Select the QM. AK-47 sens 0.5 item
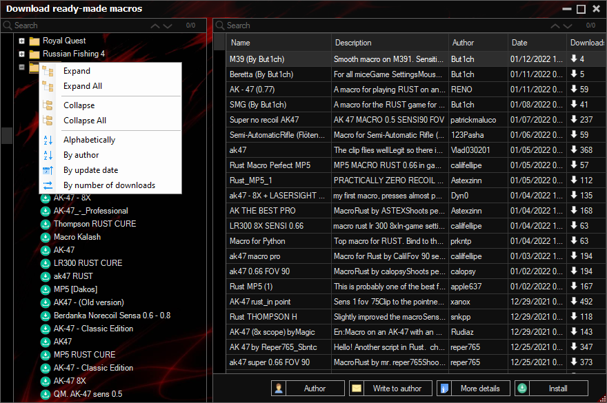This screenshot has width=607, height=403. [88, 394]
